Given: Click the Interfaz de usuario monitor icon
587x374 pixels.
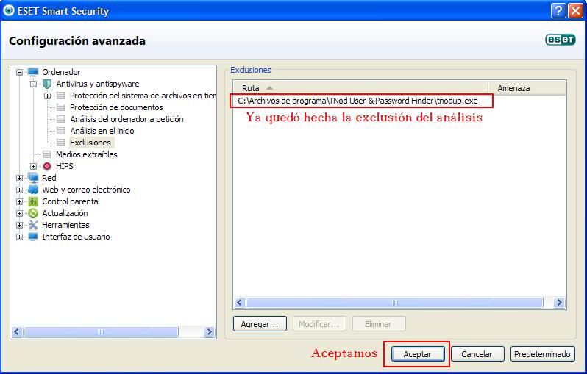Looking at the screenshot, I should [33, 237].
